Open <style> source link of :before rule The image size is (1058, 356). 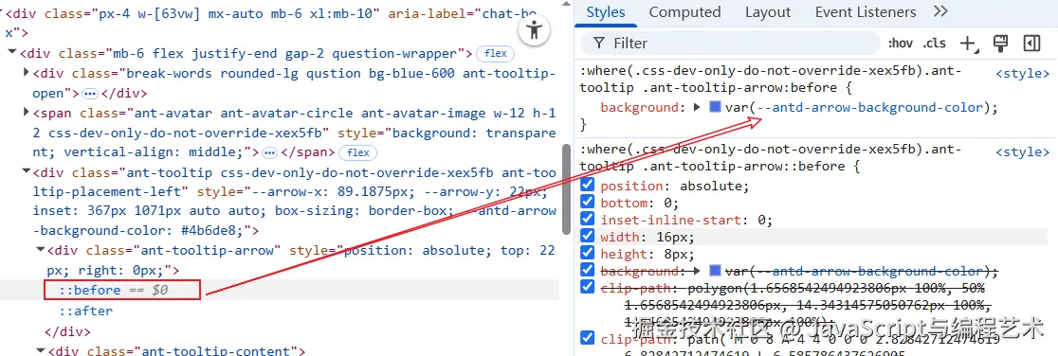tap(1023, 74)
